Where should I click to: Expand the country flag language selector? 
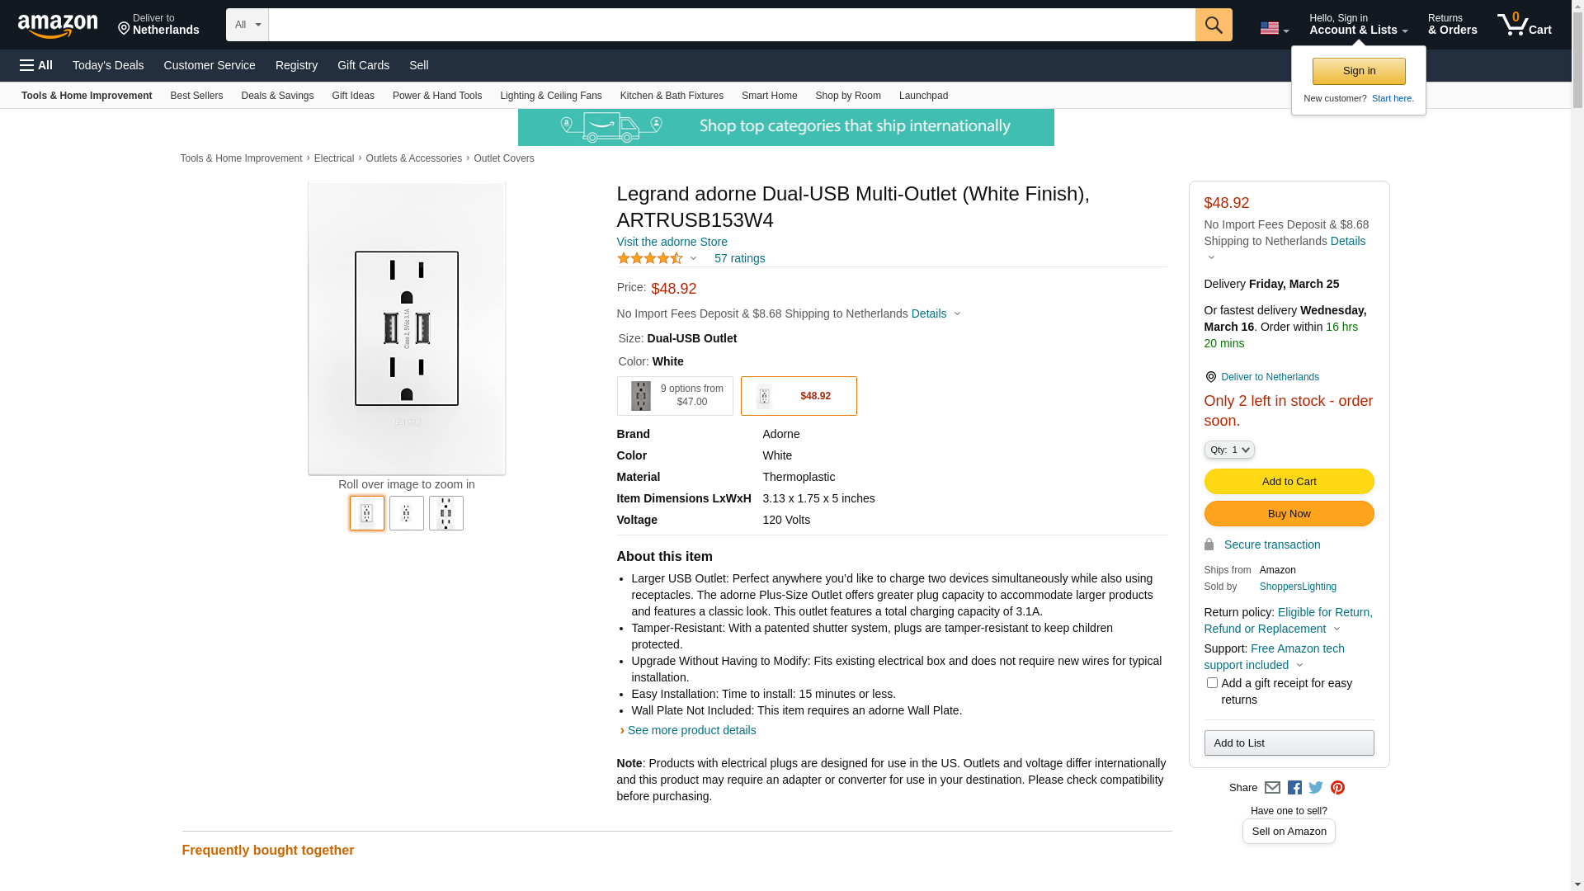(x=1274, y=29)
